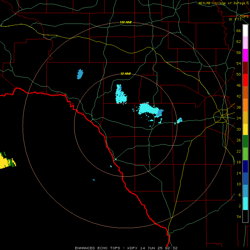Click the white swatch in the tops legend
The width and height of the screenshot is (250, 250).
point(245,31)
